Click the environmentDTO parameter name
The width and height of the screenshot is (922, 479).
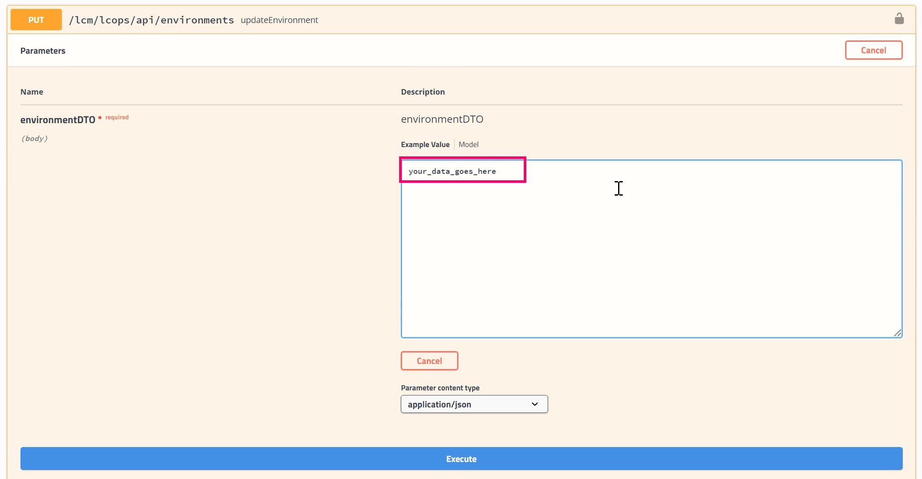[58, 120]
